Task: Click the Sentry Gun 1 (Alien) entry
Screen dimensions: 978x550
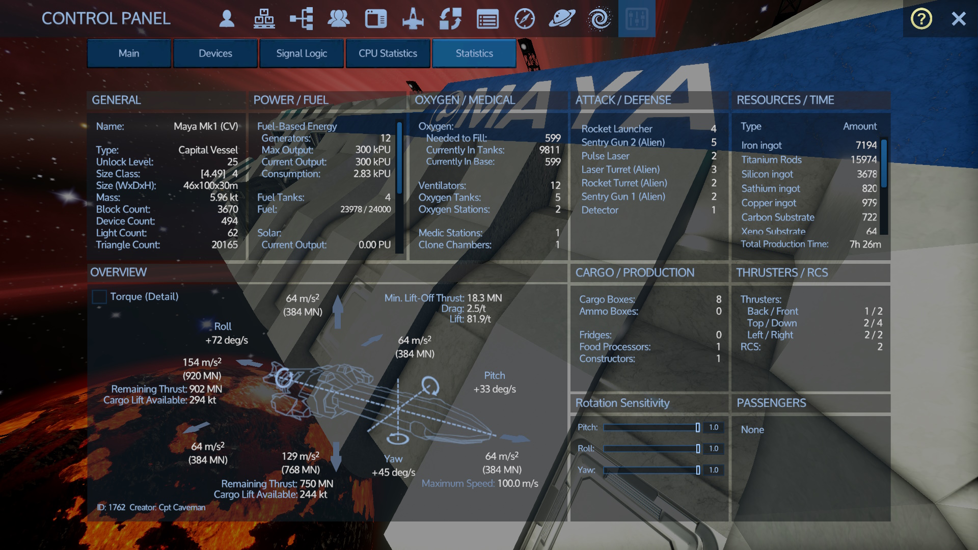Action: (x=649, y=197)
